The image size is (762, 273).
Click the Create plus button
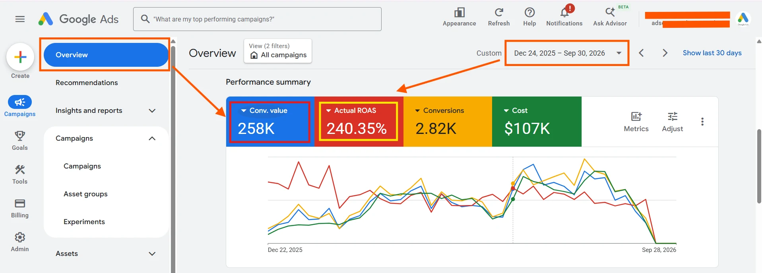[20, 57]
